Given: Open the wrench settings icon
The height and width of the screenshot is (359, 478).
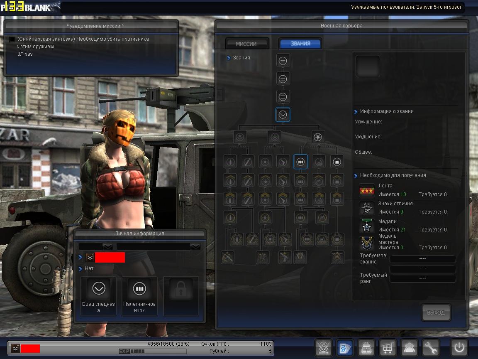Looking at the screenshot, I should [x=430, y=347].
